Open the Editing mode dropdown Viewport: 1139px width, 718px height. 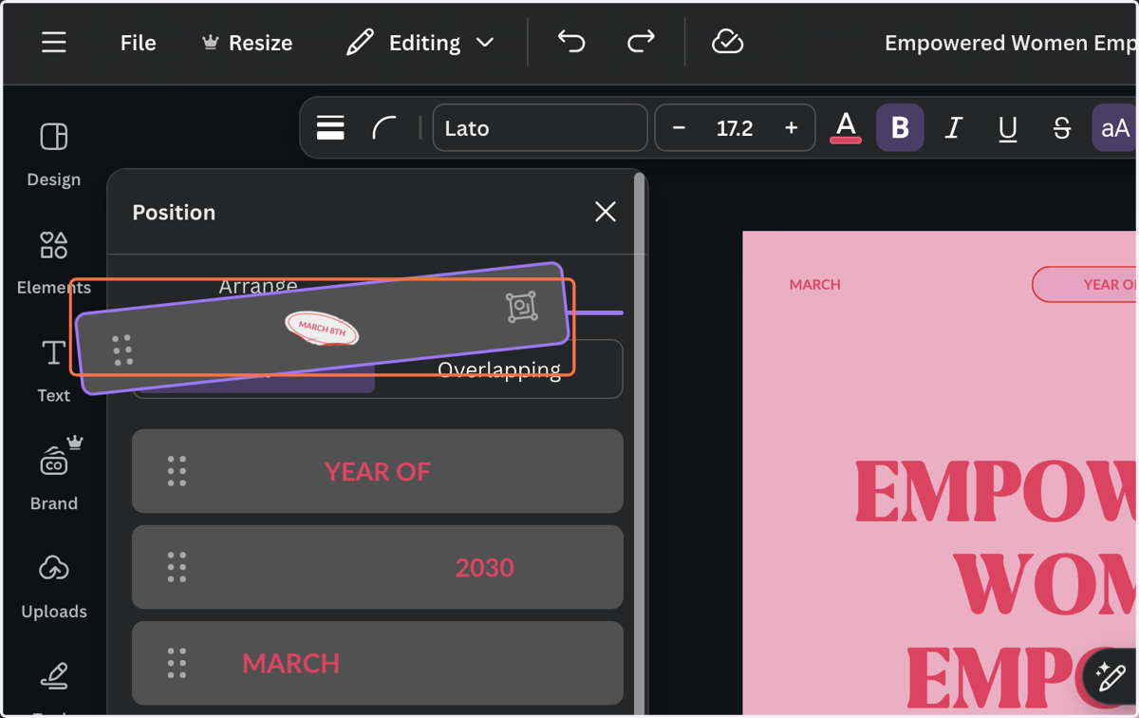pos(420,43)
